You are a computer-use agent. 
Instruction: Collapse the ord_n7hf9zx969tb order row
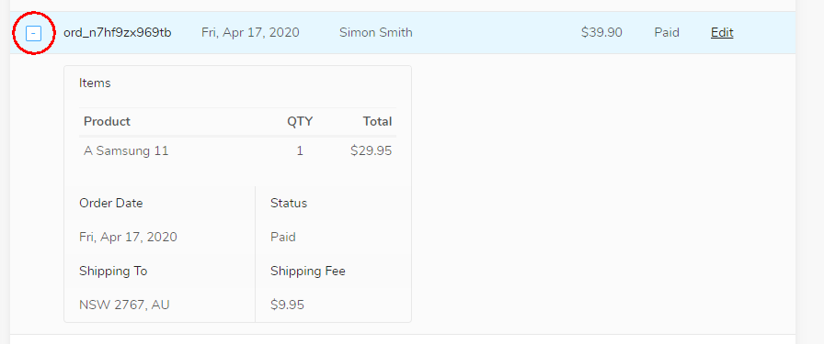pyautogui.click(x=34, y=33)
